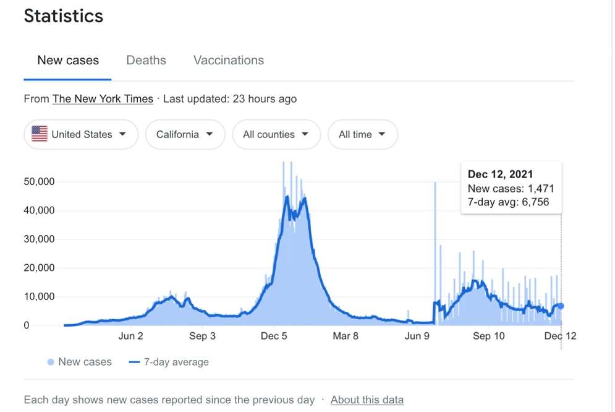Open the All counties dropdown

point(276,134)
